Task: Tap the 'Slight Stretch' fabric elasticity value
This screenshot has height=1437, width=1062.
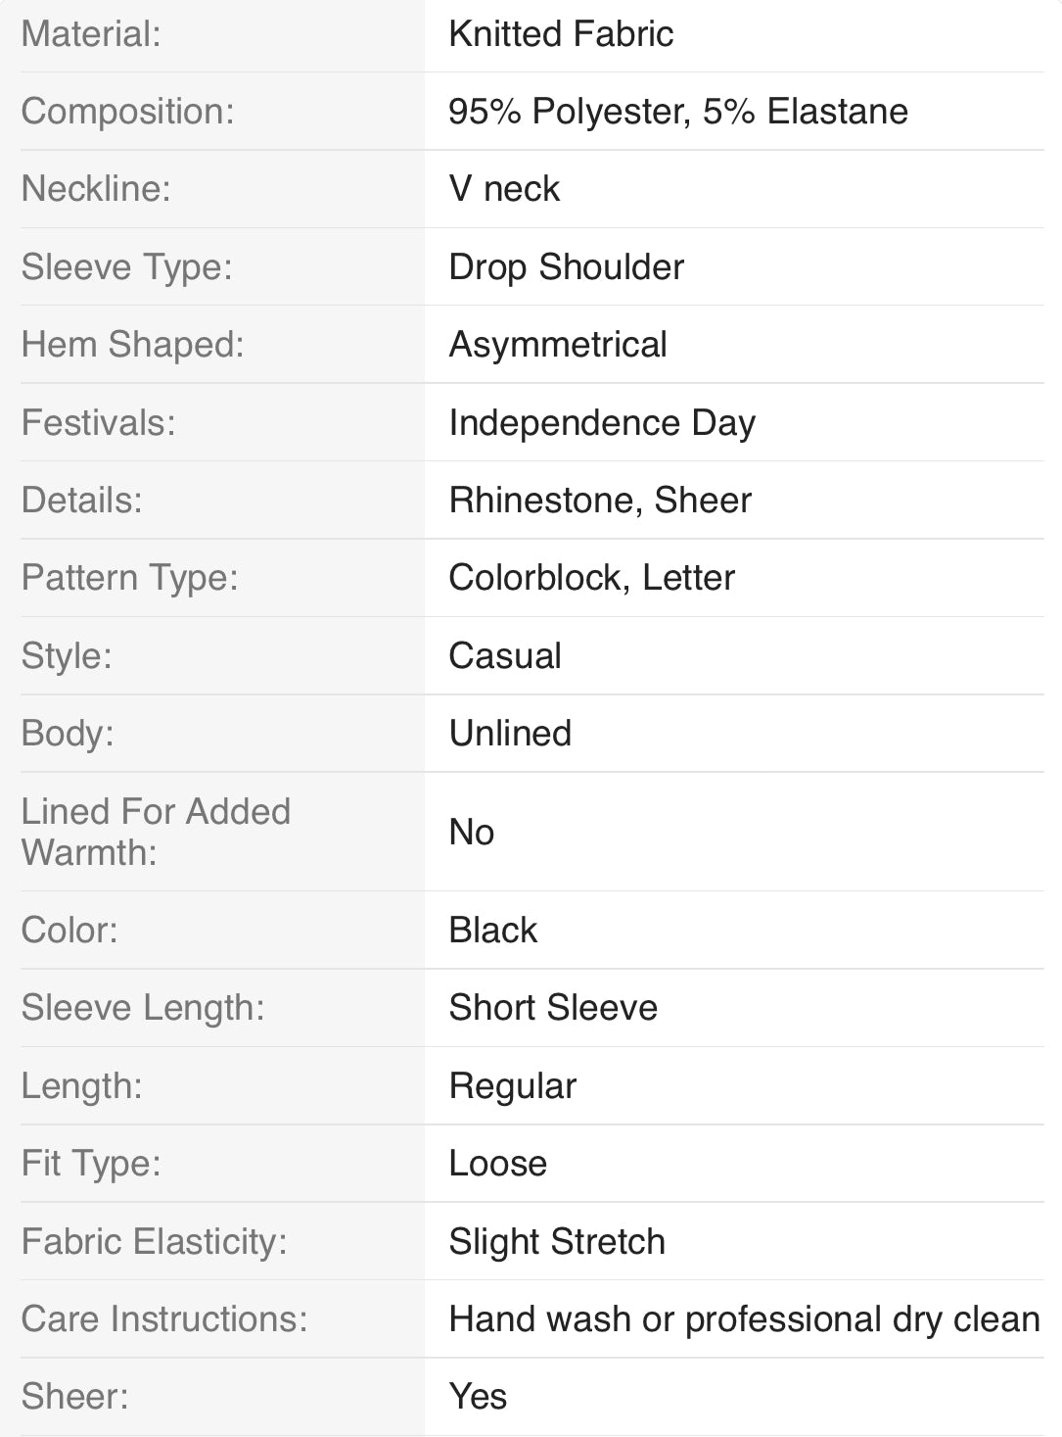Action: coord(557,1242)
